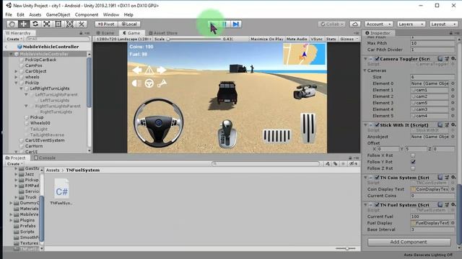Open the Gizmos dropdown
This screenshot has width=462, height=259.
click(349, 39)
